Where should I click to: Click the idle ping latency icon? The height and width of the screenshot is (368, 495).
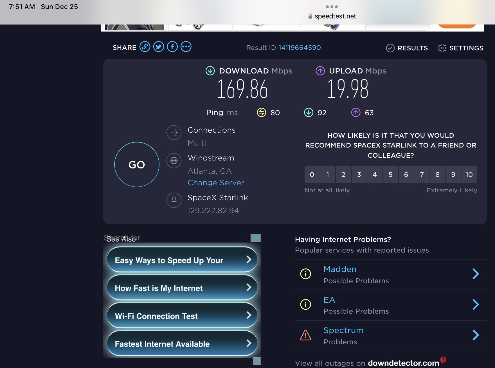(262, 112)
